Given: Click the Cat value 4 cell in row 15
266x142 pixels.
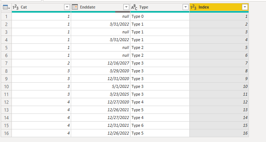Looking at the screenshot, I should coord(41,126).
